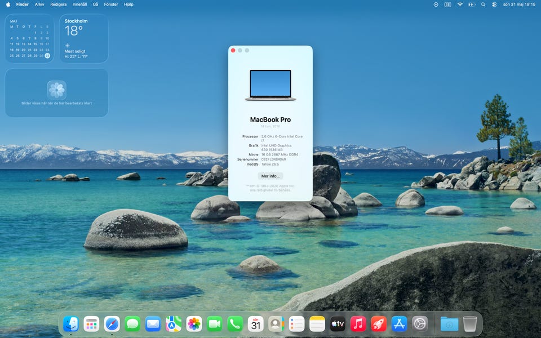Open the Innehåll menu
This screenshot has height=338, width=541.
(79, 5)
